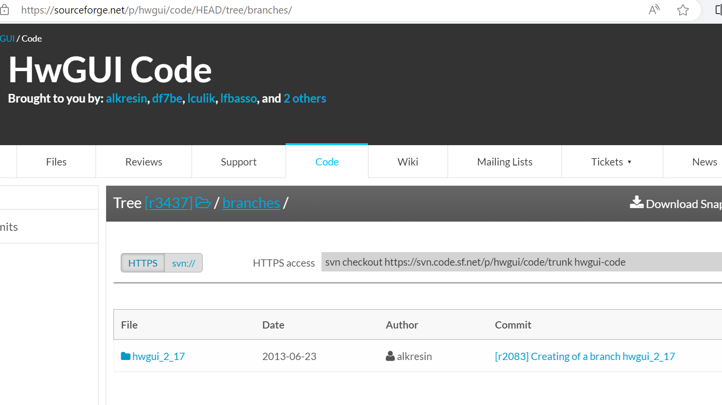The image size is (722, 405).
Task: Click the hwgui_2_17 folder icon
Action: tap(126, 356)
